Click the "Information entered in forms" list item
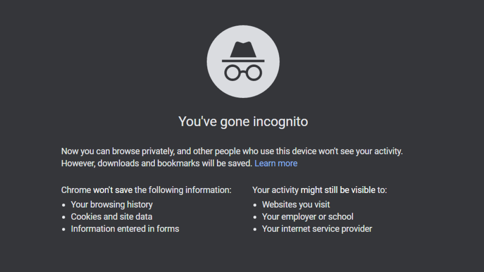The width and height of the screenshot is (484, 272). tap(125, 228)
